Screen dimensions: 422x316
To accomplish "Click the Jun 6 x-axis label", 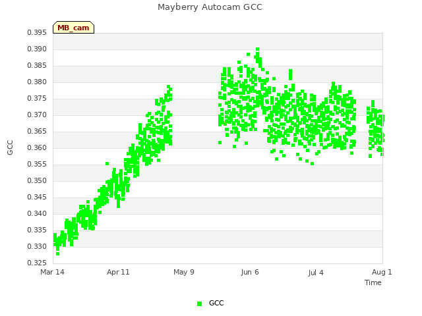I will 250,272.
